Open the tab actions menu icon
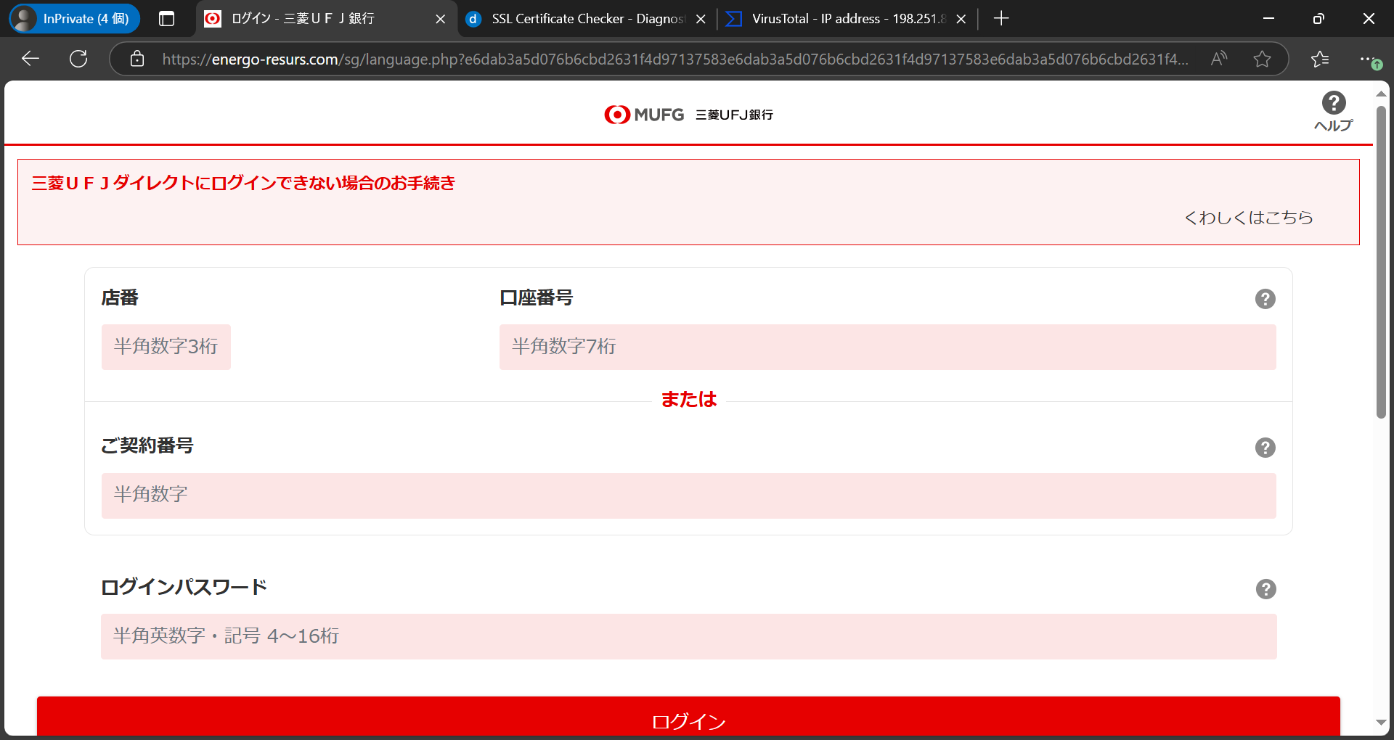 pyautogui.click(x=166, y=19)
